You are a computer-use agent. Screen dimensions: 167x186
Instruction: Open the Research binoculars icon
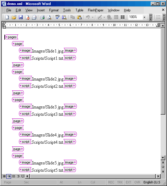click(x=64, y=17)
